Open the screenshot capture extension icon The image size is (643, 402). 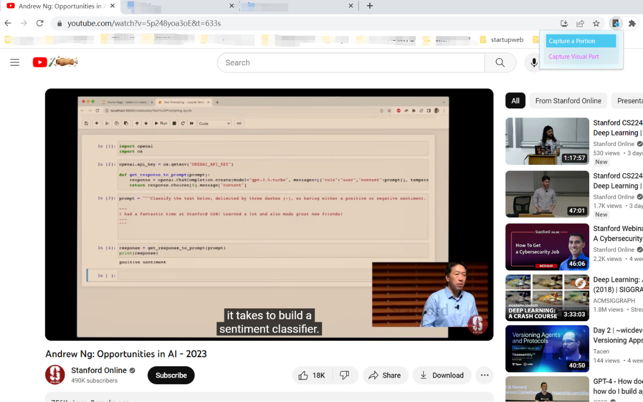[615, 23]
